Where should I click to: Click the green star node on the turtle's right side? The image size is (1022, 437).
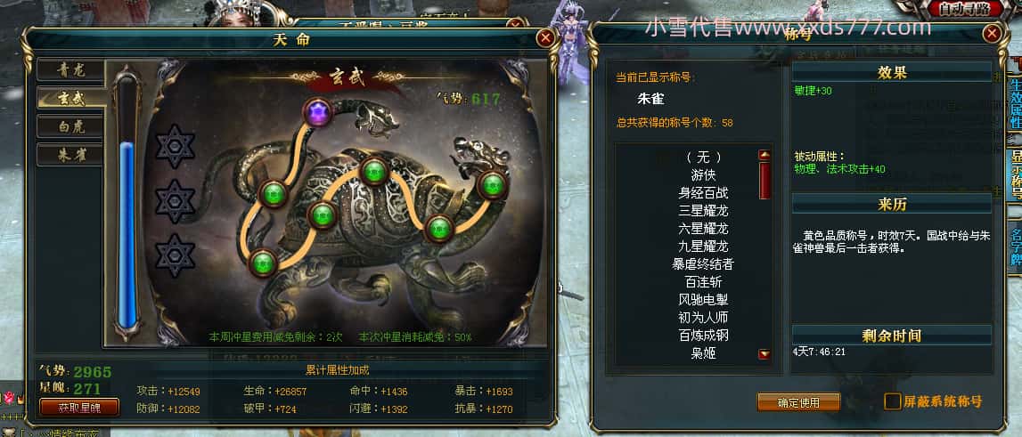439,229
